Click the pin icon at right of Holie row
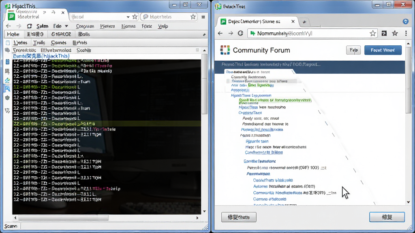The width and height of the screenshot is (415, 233). pos(204,34)
